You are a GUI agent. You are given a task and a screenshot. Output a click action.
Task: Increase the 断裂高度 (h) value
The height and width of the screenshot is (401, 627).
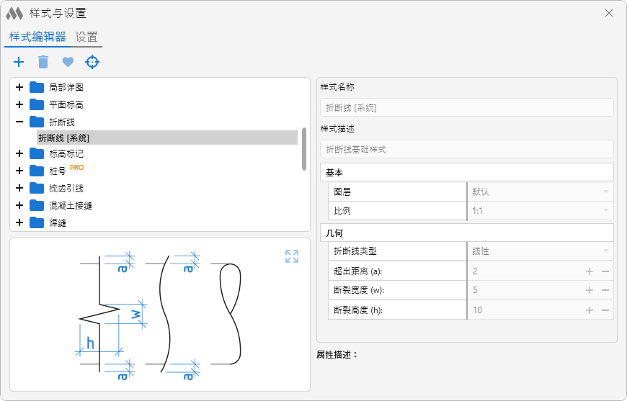coord(589,310)
